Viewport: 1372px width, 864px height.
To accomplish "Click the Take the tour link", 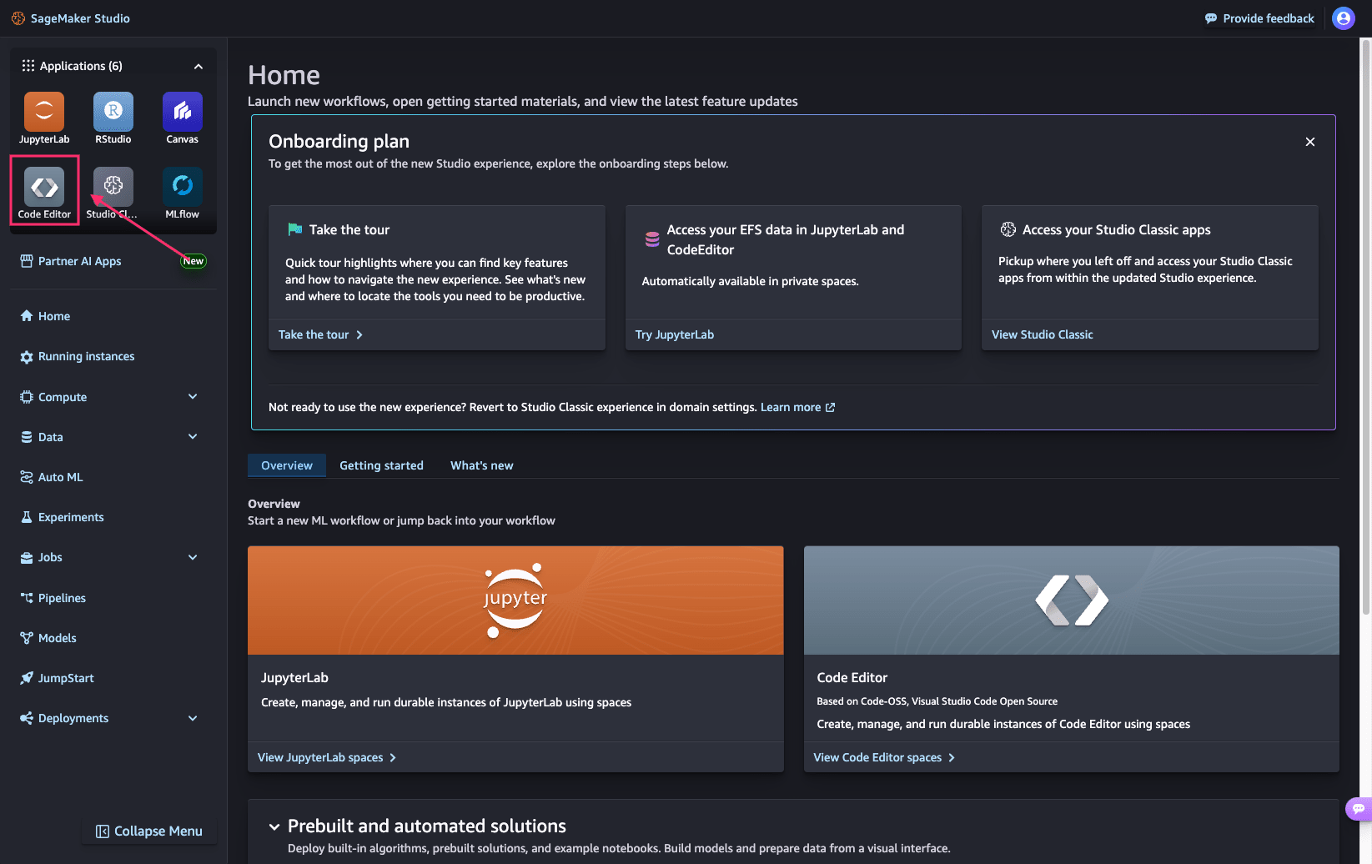I will coord(320,334).
